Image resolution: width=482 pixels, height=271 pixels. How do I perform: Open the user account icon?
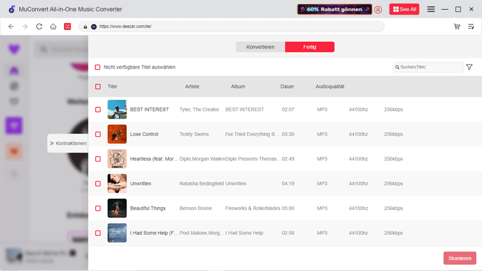378,10
